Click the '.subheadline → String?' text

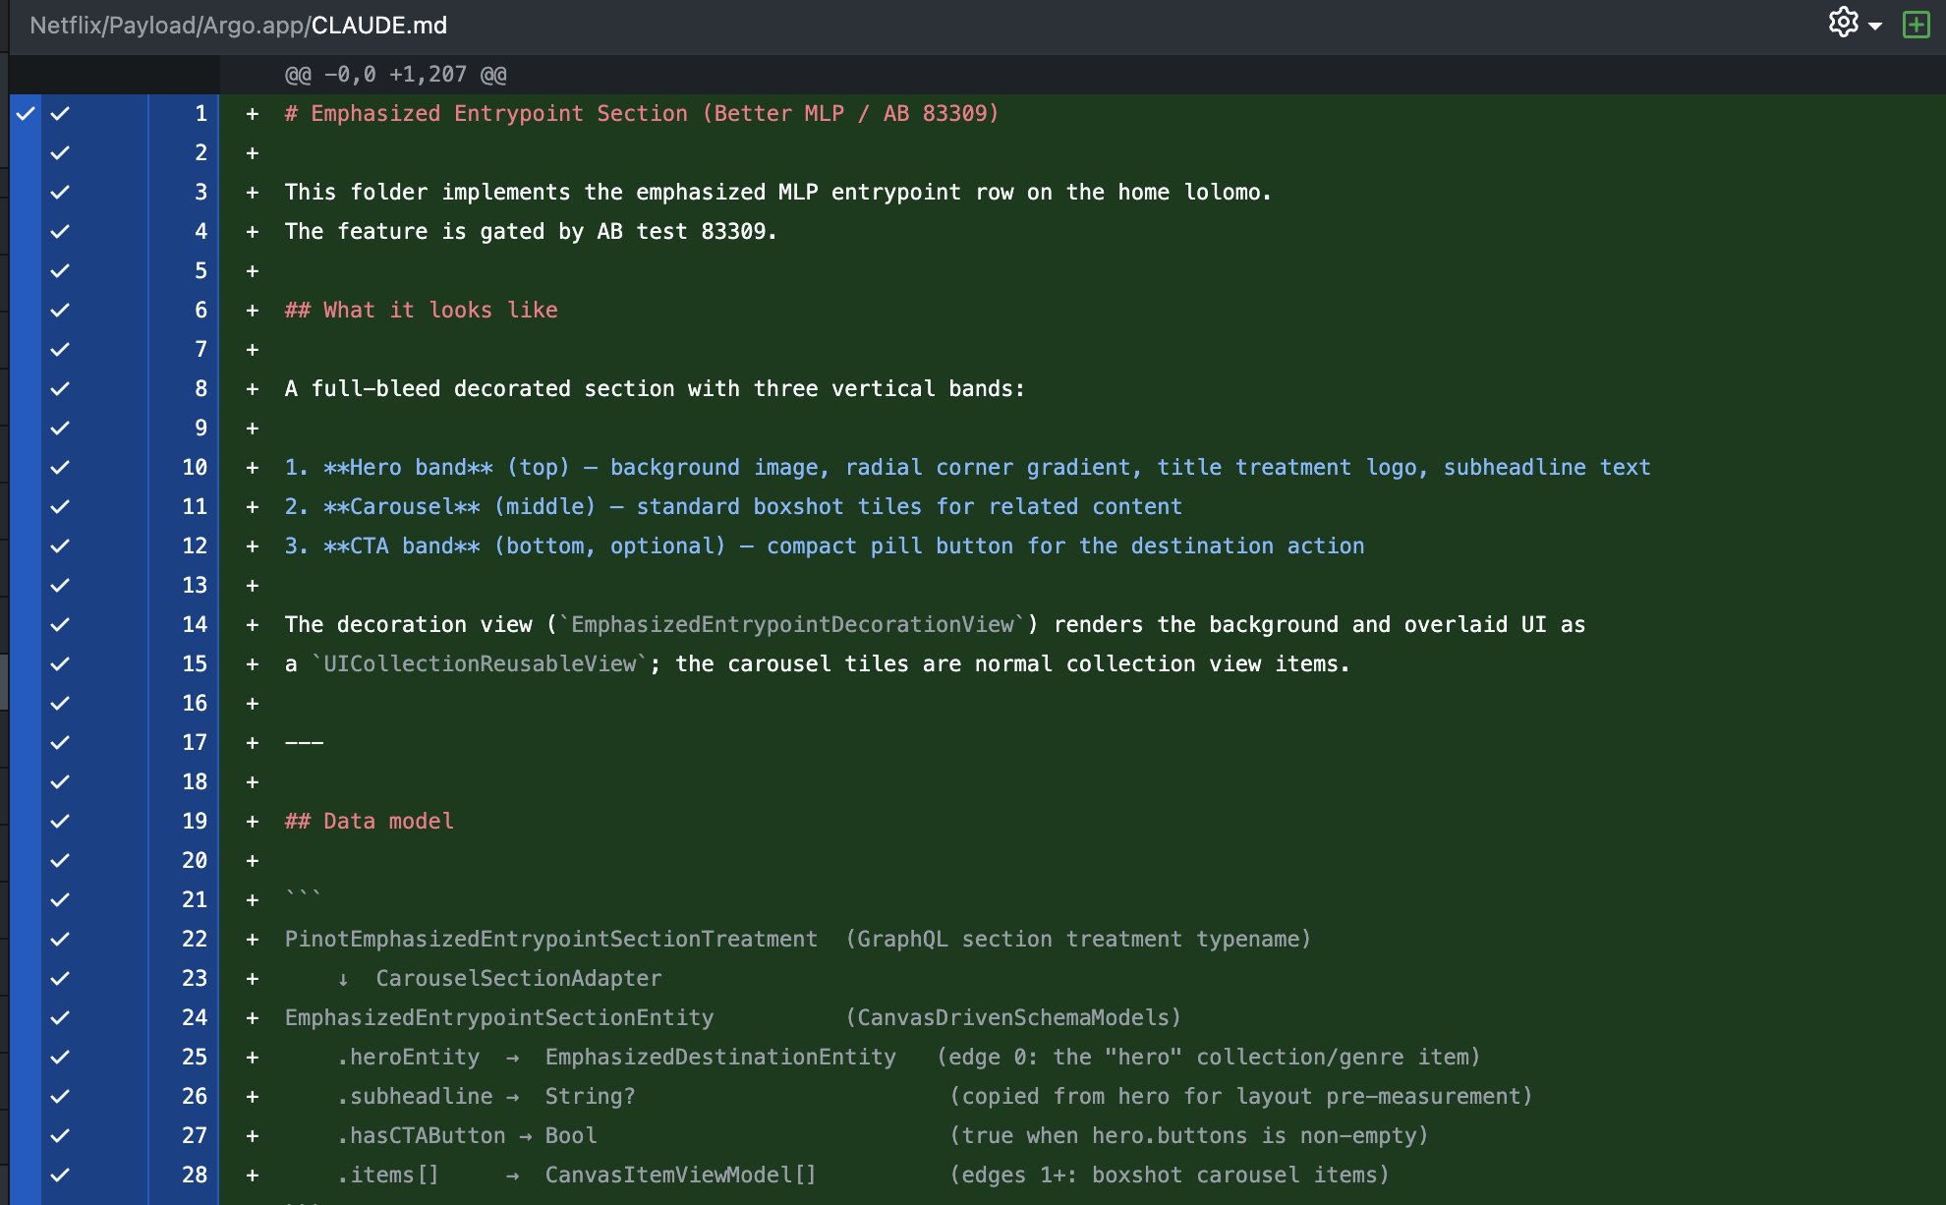pyautogui.click(x=486, y=1096)
